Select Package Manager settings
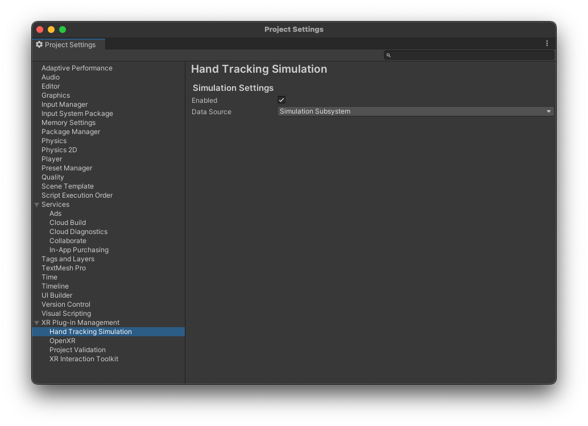 point(71,132)
